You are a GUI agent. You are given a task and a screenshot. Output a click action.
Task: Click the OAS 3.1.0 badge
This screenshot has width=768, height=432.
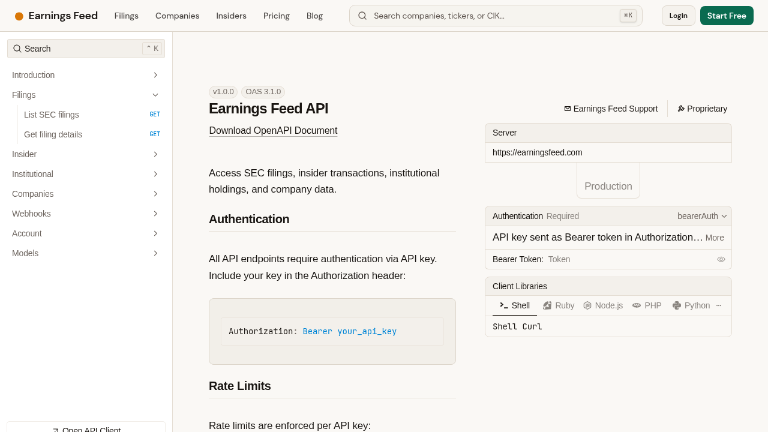263,92
